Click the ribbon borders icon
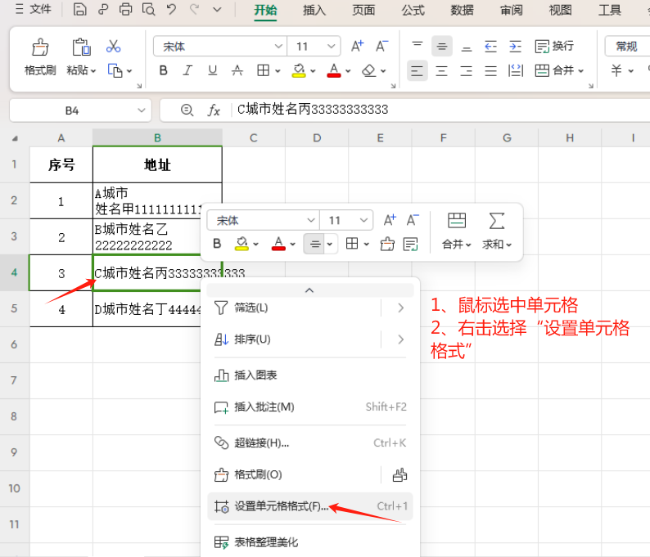650x557 pixels. 264,71
